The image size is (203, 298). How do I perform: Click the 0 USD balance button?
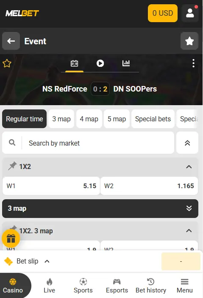[x=163, y=13]
